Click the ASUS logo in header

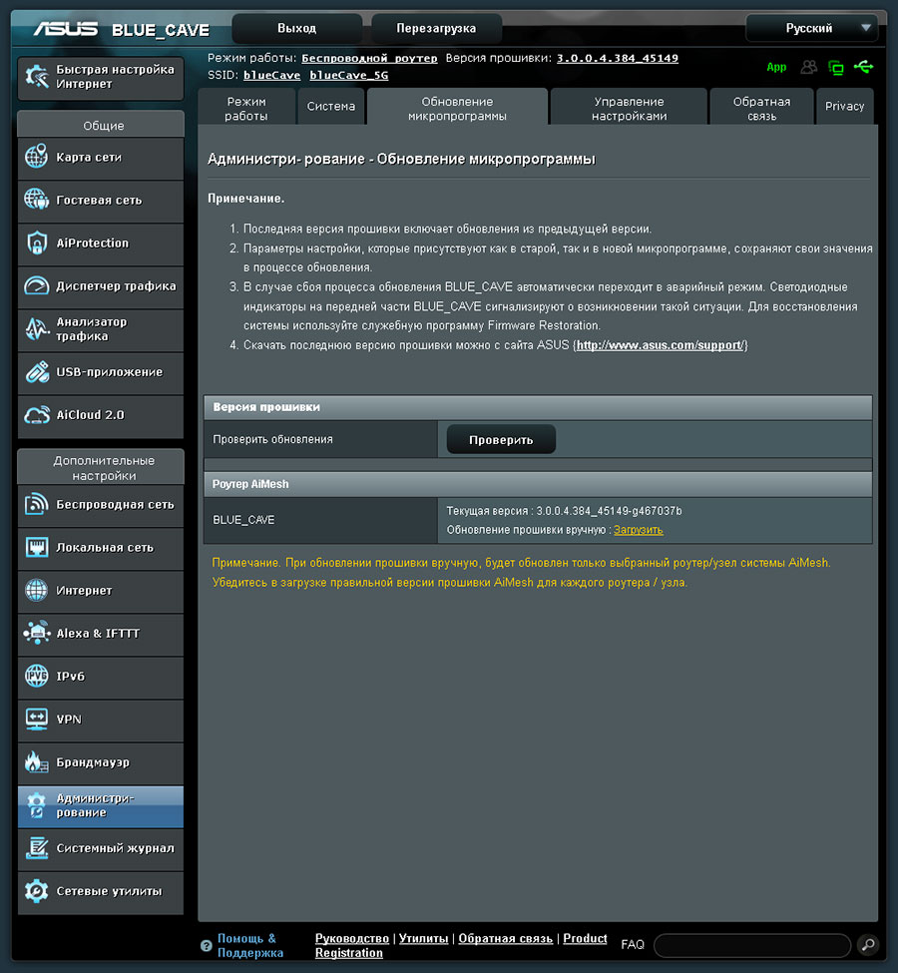pos(65,29)
